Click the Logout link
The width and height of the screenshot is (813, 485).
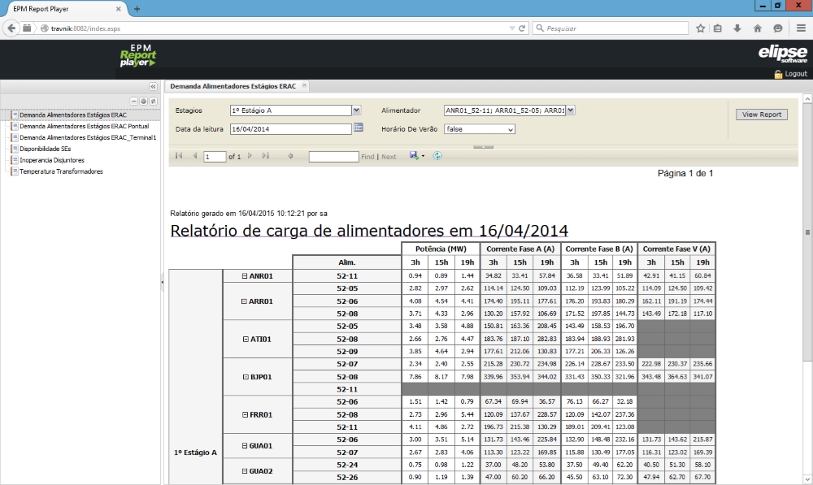(x=796, y=74)
